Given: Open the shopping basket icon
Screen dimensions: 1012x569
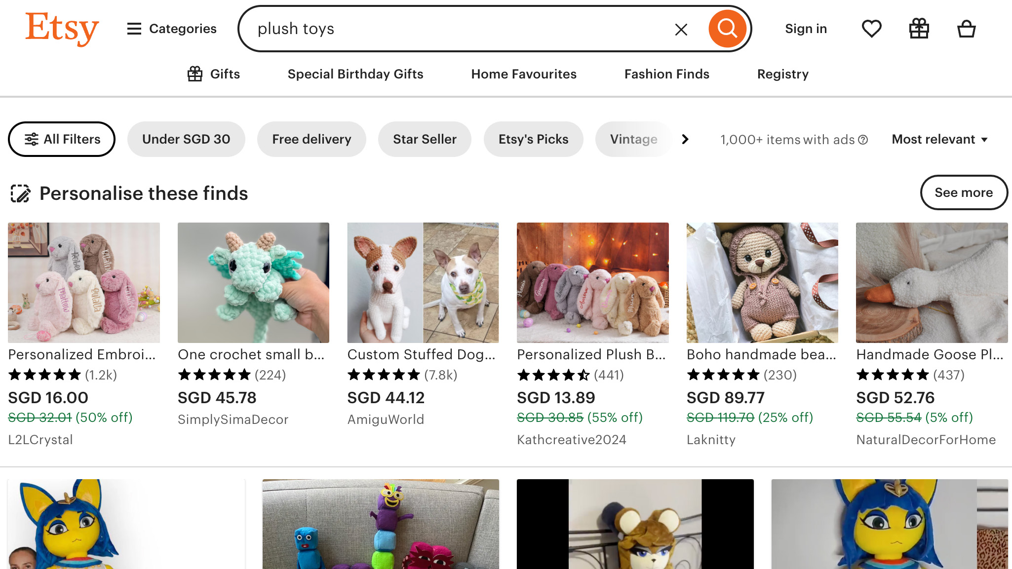Looking at the screenshot, I should (966, 29).
